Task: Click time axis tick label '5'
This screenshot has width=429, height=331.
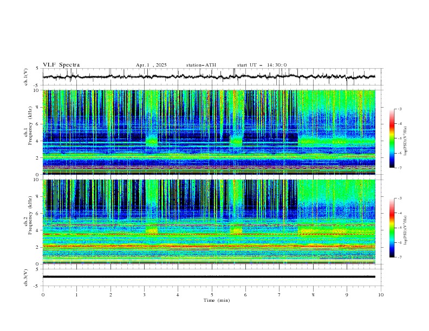Action: click(x=212, y=295)
